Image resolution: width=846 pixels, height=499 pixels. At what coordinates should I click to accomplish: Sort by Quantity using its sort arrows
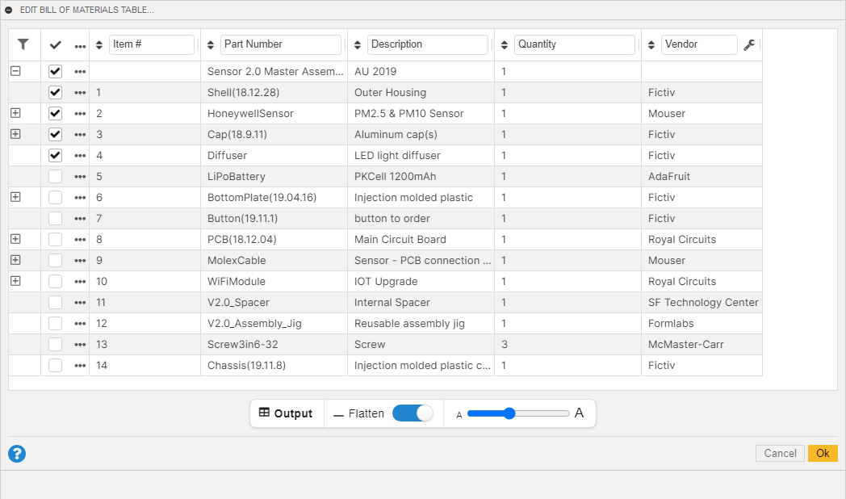[505, 45]
